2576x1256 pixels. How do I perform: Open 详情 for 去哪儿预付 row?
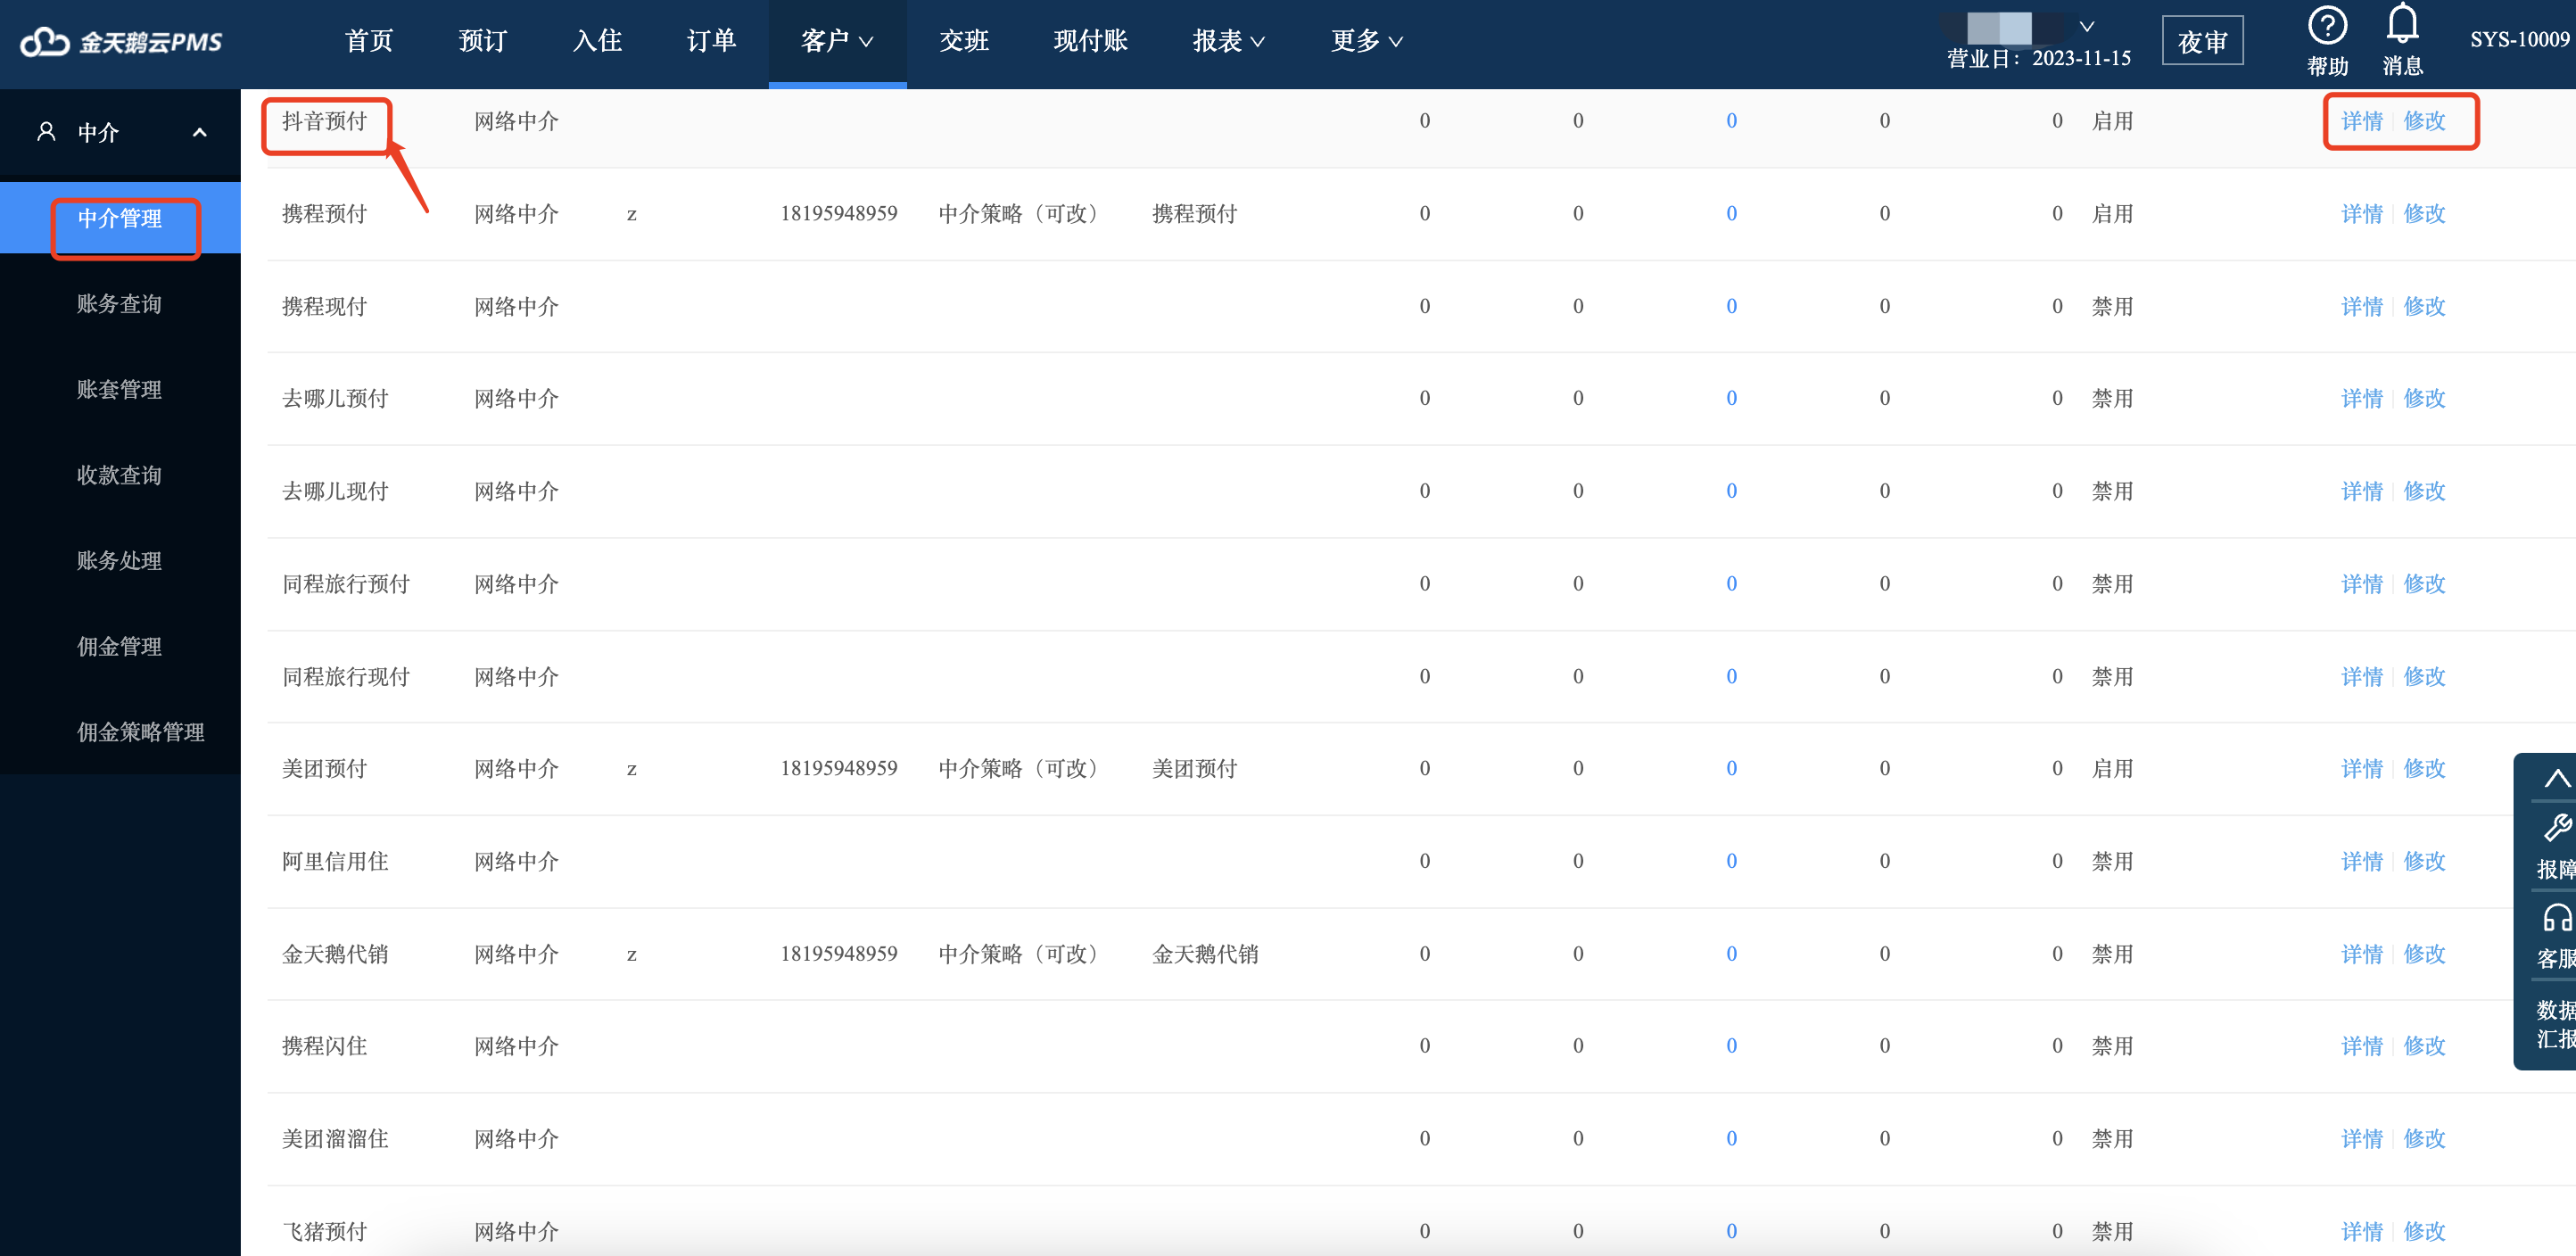pyautogui.click(x=2361, y=398)
